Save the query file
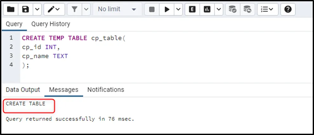Screen dimensions: 314x135 pos(26,10)
